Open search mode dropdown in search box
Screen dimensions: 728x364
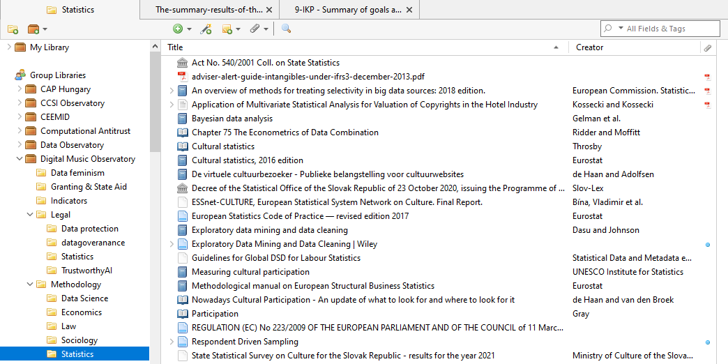614,29
